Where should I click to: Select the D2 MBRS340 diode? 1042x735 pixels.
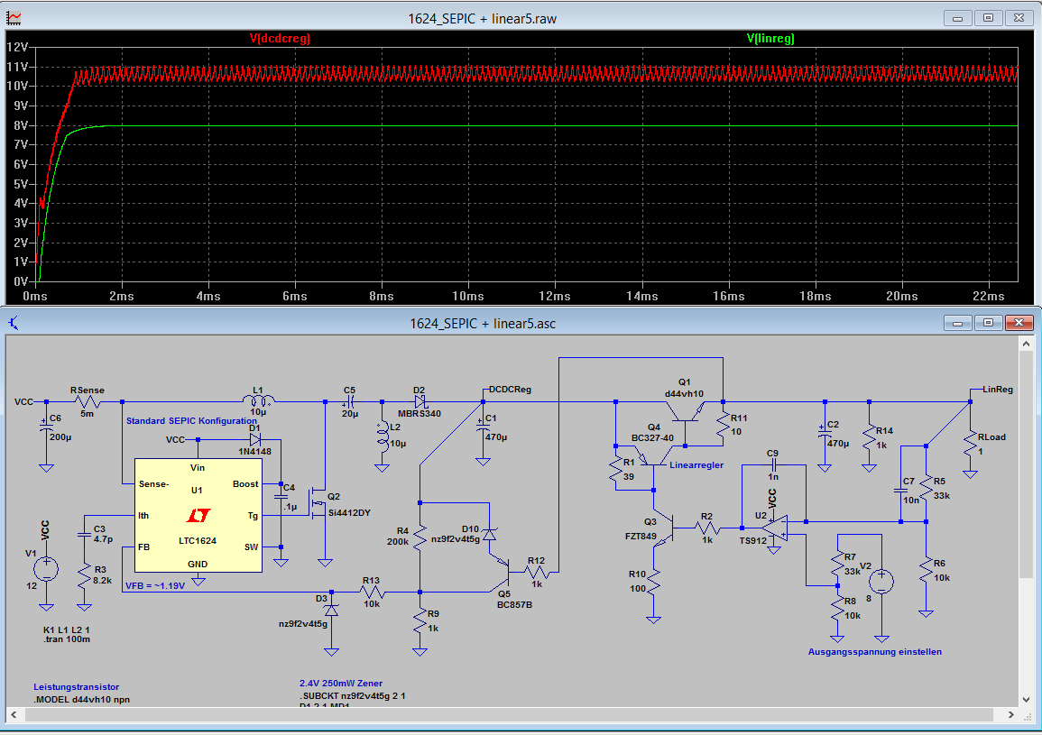click(420, 401)
